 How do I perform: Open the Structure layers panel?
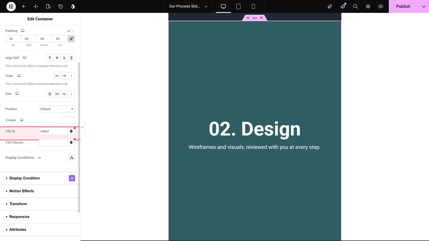(368, 6)
